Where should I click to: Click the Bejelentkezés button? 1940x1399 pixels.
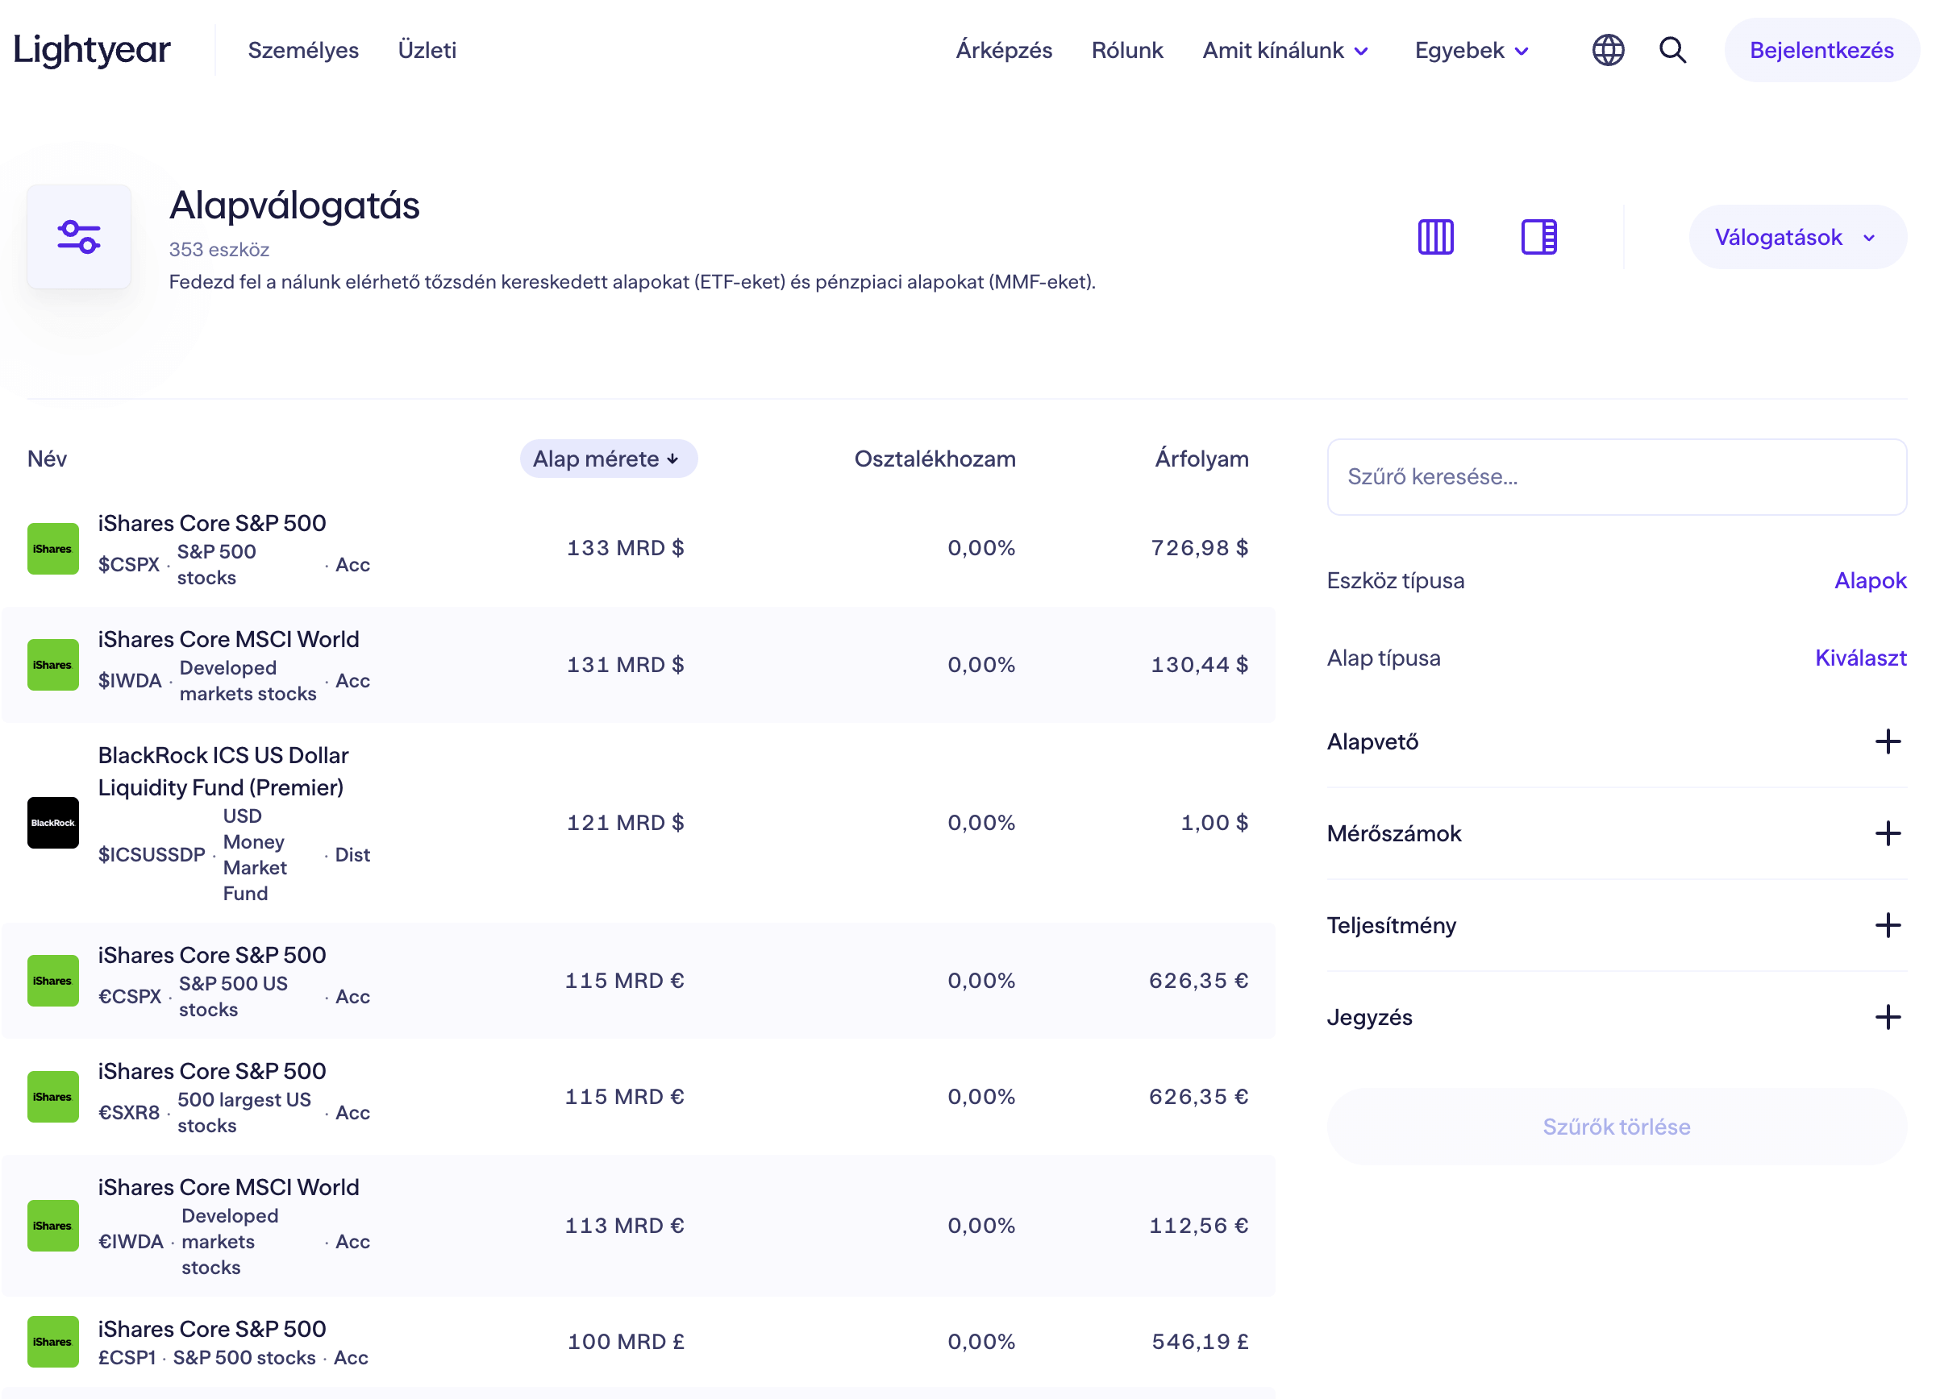click(x=1821, y=51)
